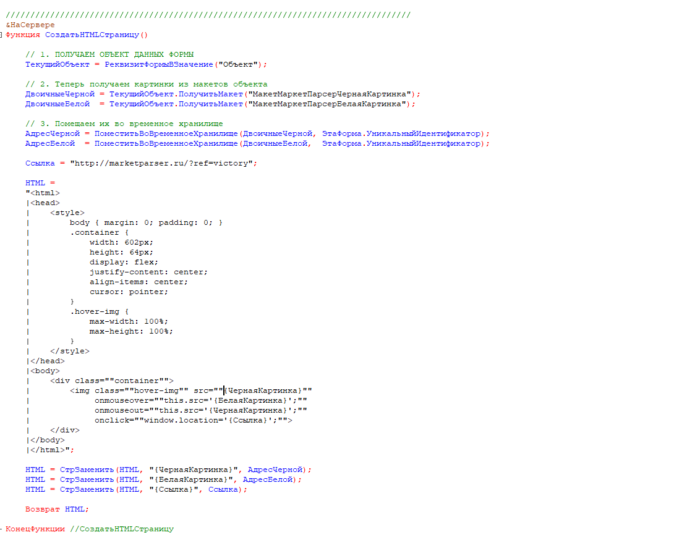Click the 'display: flex;' property
Screen dimensions: 687x535
tap(124, 262)
